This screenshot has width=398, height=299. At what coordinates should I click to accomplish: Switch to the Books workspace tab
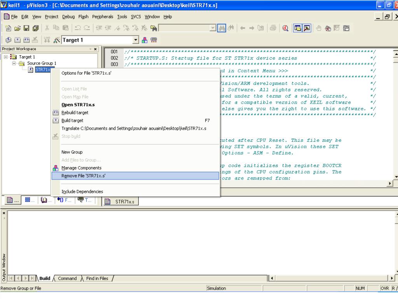coord(46,201)
